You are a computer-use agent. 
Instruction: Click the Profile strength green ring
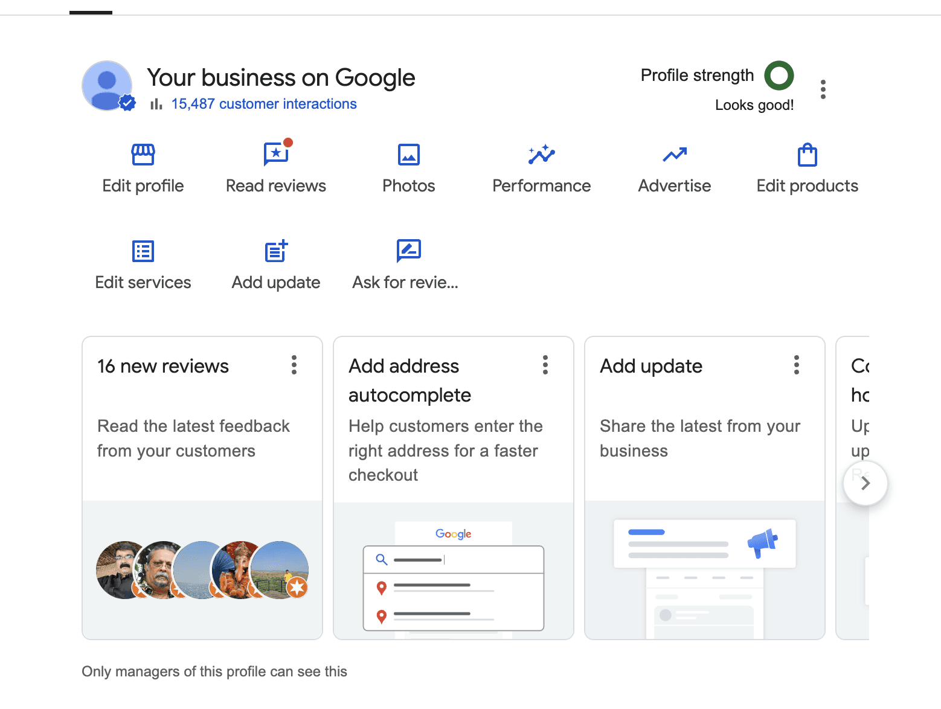coord(779,75)
